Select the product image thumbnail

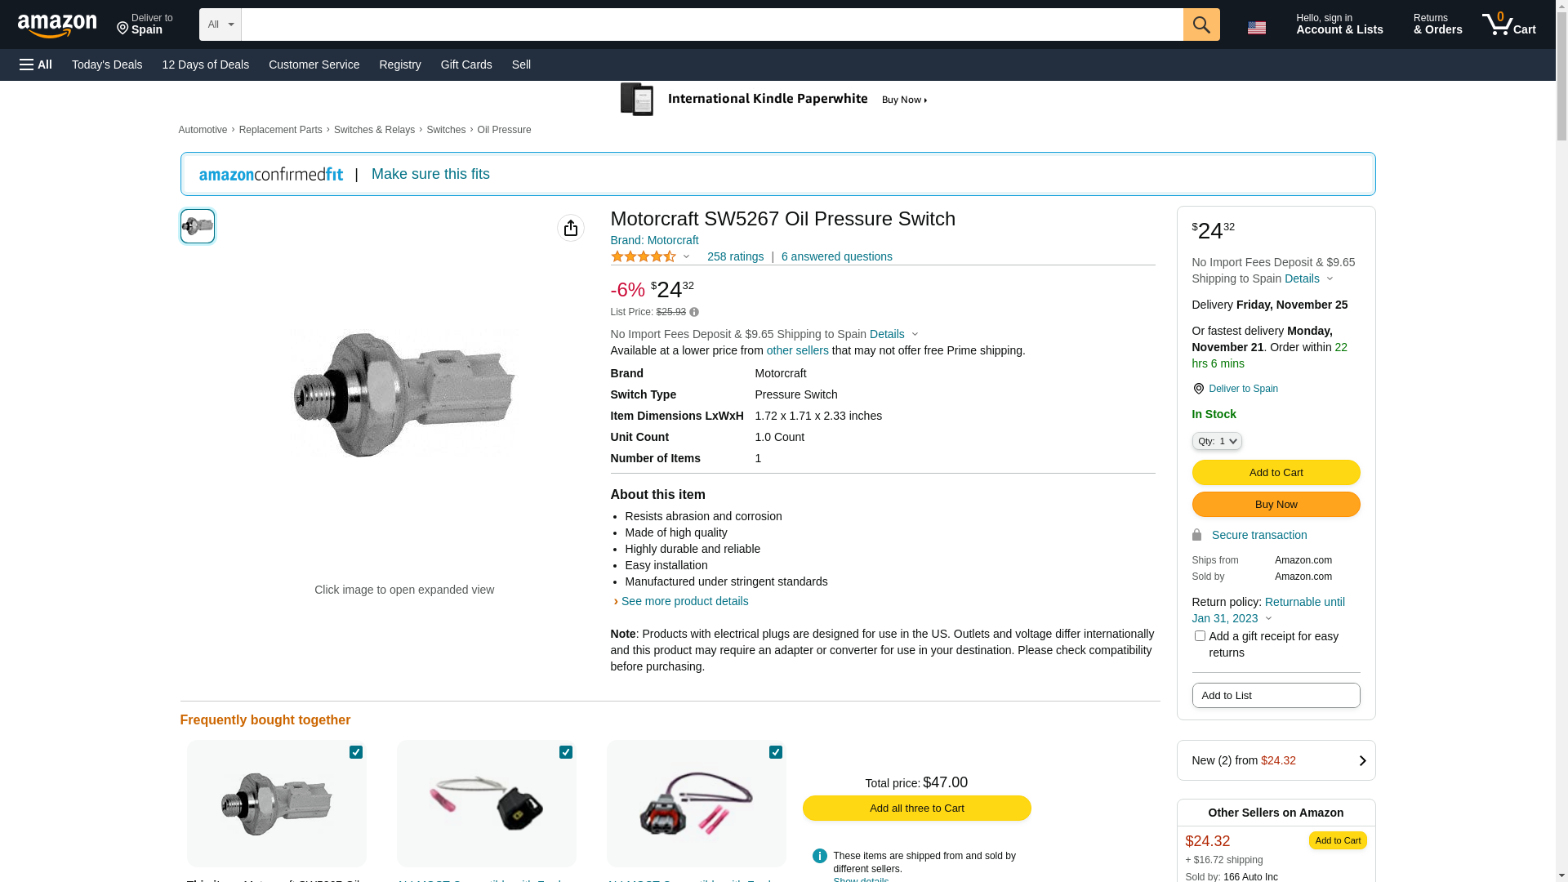coord(198,226)
